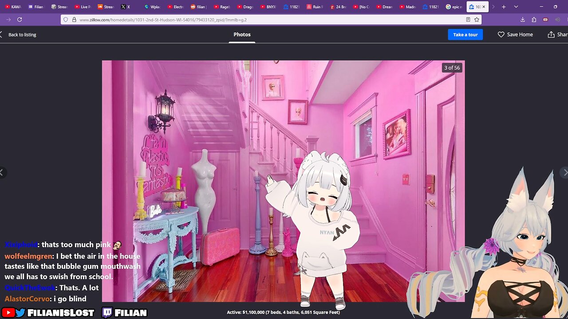Switch to the Rageb YouTube tab
Image resolution: width=568 pixels, height=319 pixels.
tap(221, 7)
